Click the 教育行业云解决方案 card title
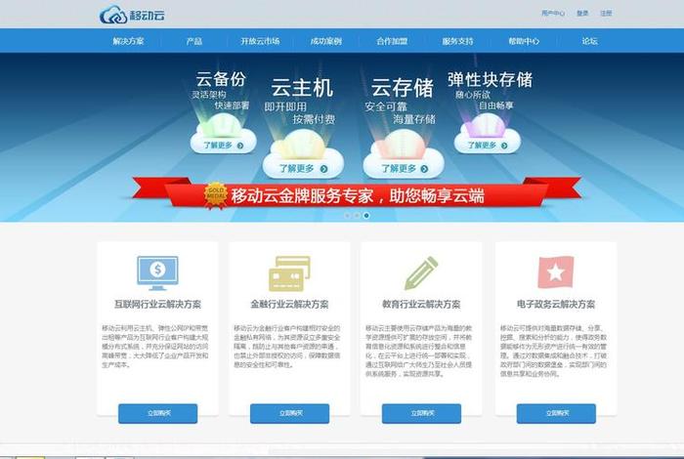The image size is (684, 459). click(x=421, y=305)
